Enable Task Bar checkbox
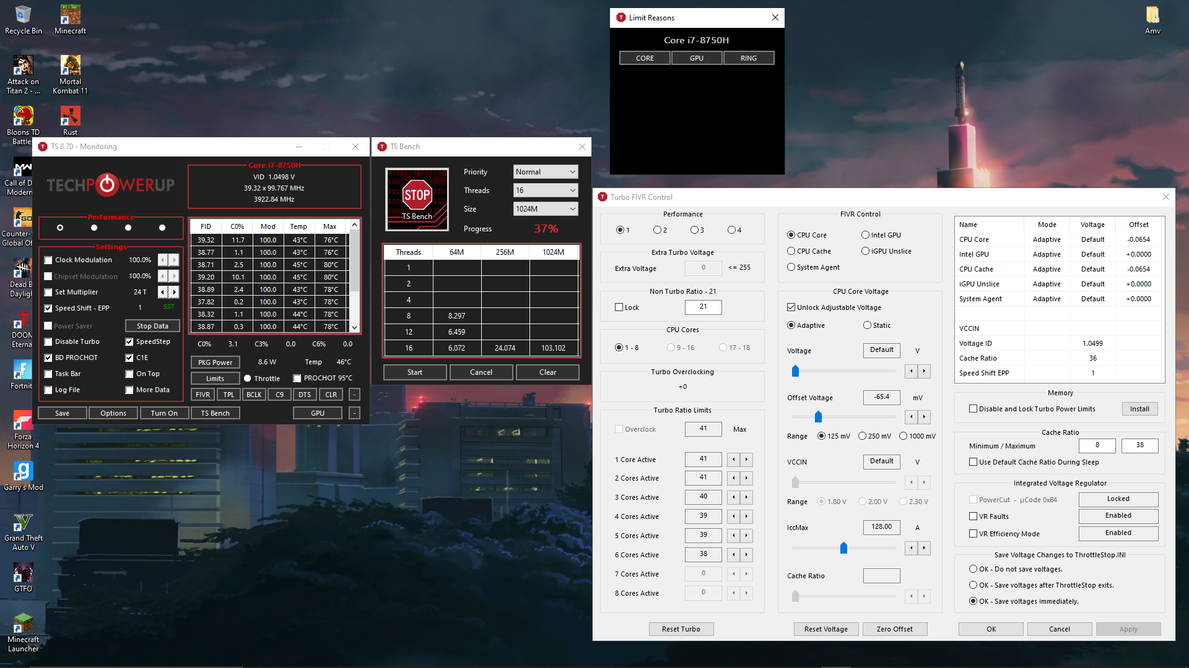This screenshot has width=1189, height=668. tap(48, 374)
